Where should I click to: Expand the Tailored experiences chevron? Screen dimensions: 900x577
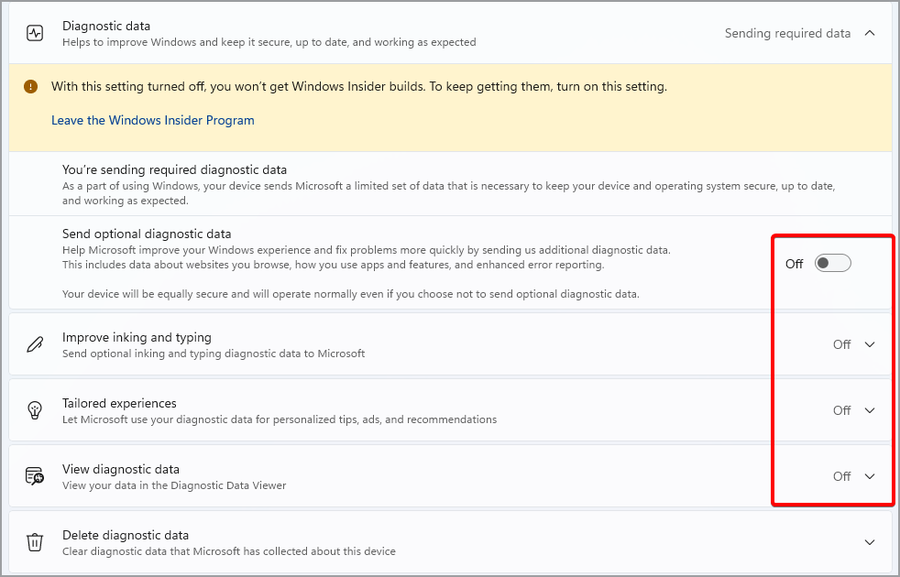pyautogui.click(x=870, y=410)
